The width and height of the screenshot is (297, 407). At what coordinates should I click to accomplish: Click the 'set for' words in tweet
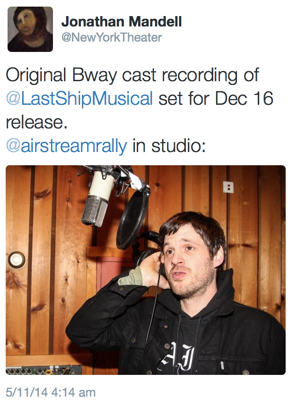tap(184, 99)
